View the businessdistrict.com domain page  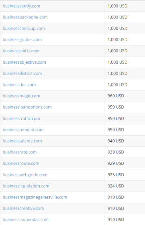click(x=22, y=74)
